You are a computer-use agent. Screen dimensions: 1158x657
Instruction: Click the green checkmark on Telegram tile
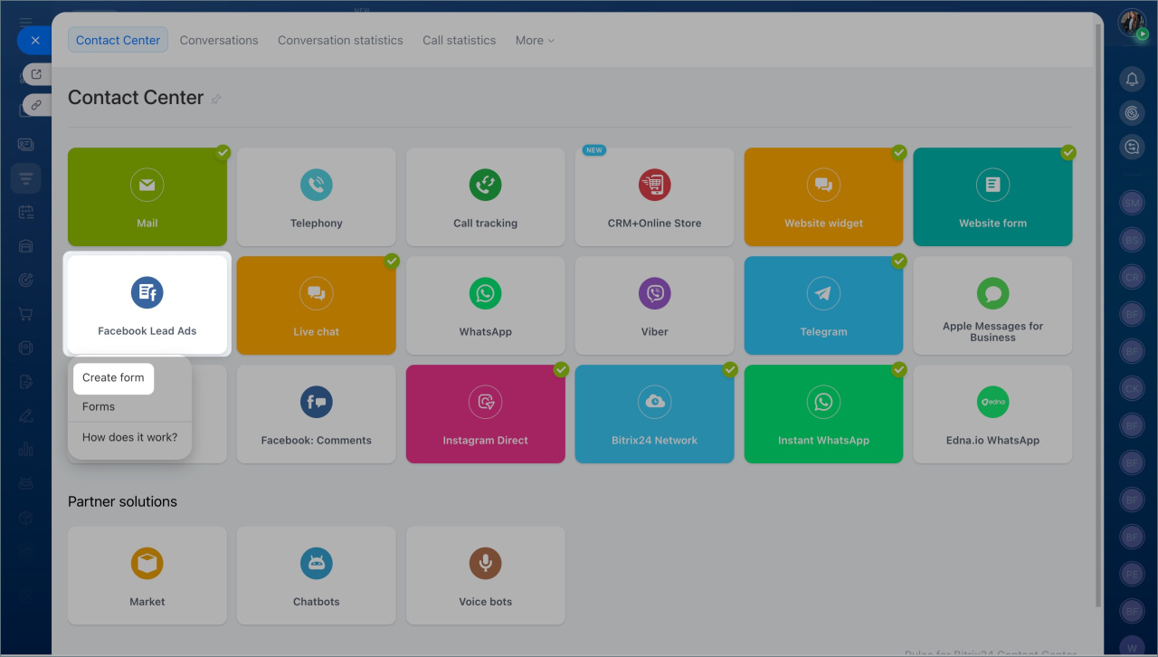(x=898, y=261)
